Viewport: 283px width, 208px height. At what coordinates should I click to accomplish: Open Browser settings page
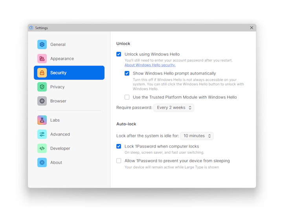(69, 101)
